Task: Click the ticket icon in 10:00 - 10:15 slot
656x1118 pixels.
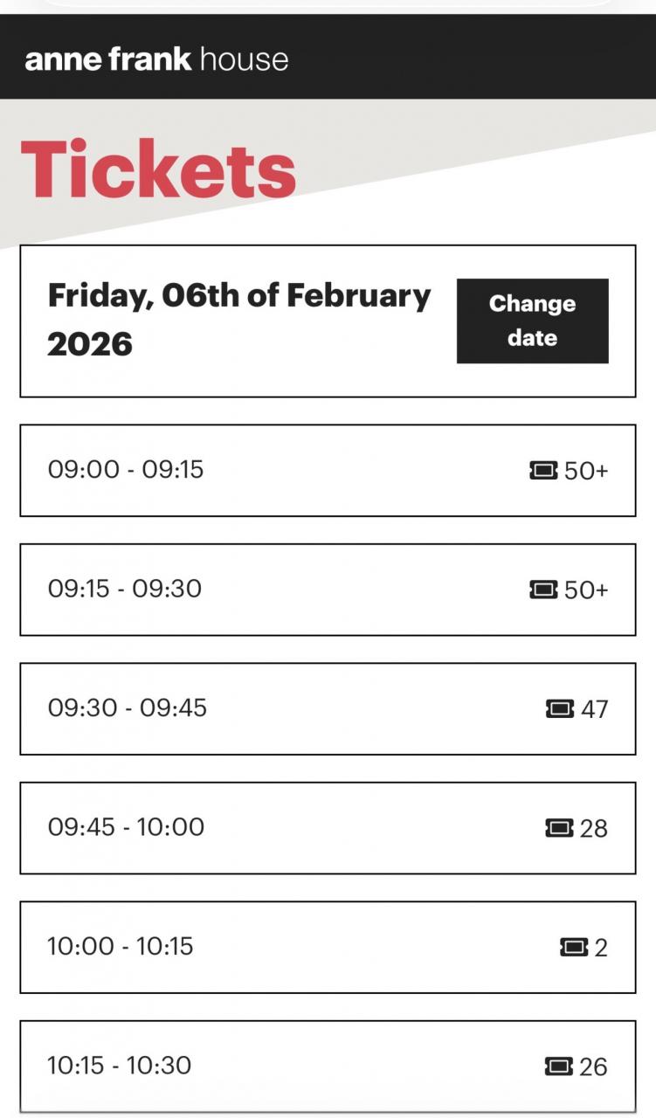Action: [574, 947]
